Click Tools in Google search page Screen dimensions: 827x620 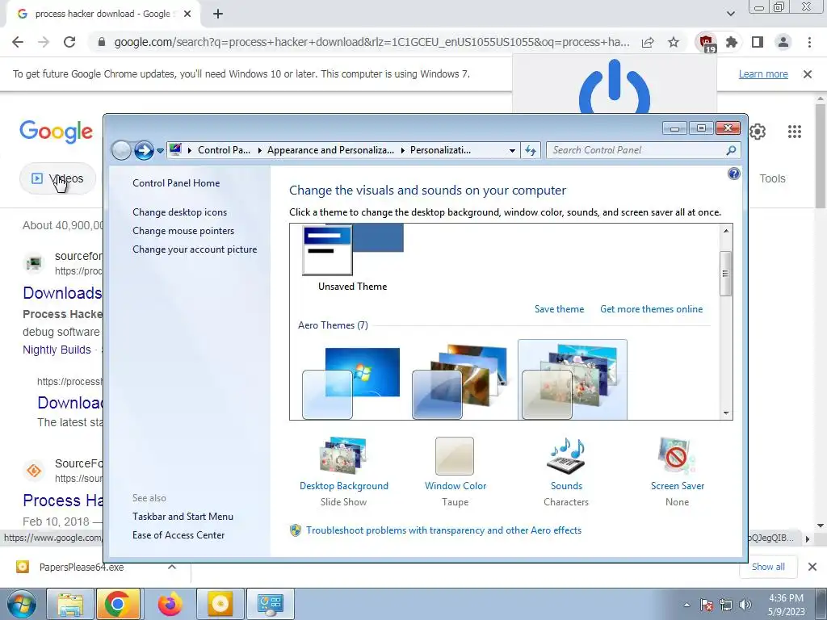coord(772,178)
